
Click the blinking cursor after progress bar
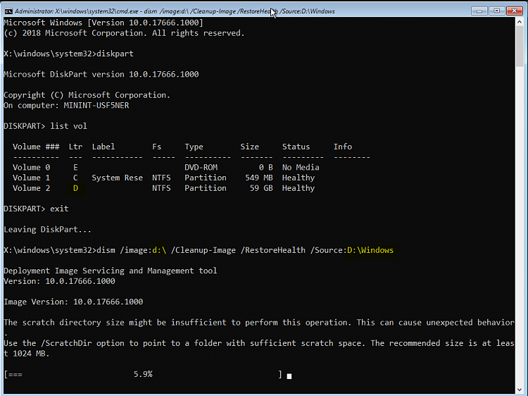coord(289,376)
